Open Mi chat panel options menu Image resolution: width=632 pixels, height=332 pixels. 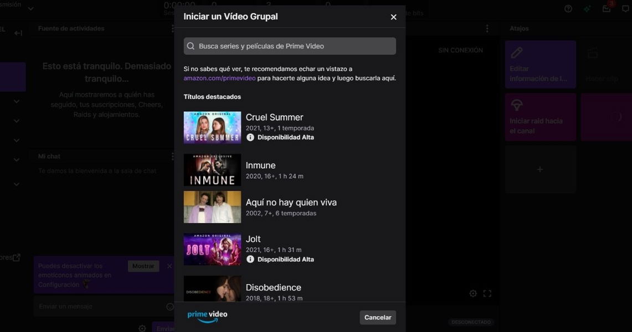point(173,157)
